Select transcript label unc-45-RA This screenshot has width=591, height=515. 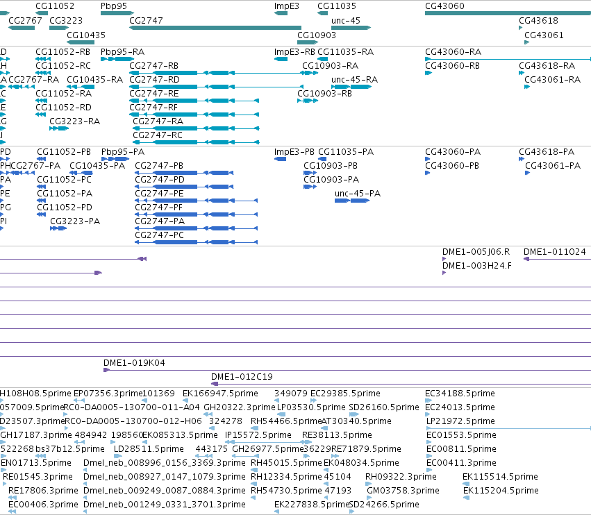(x=354, y=80)
